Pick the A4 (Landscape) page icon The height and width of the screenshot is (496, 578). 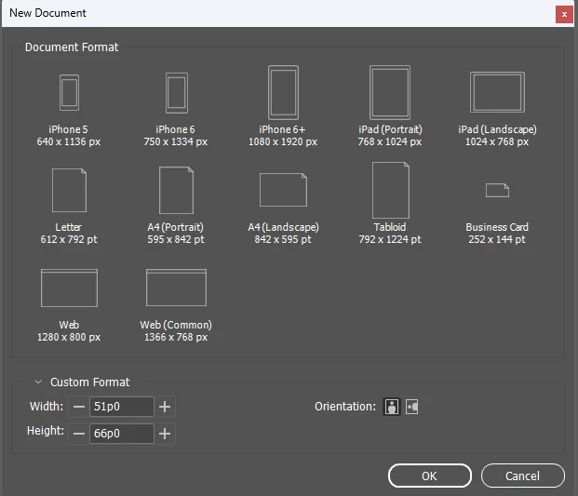coord(283,190)
